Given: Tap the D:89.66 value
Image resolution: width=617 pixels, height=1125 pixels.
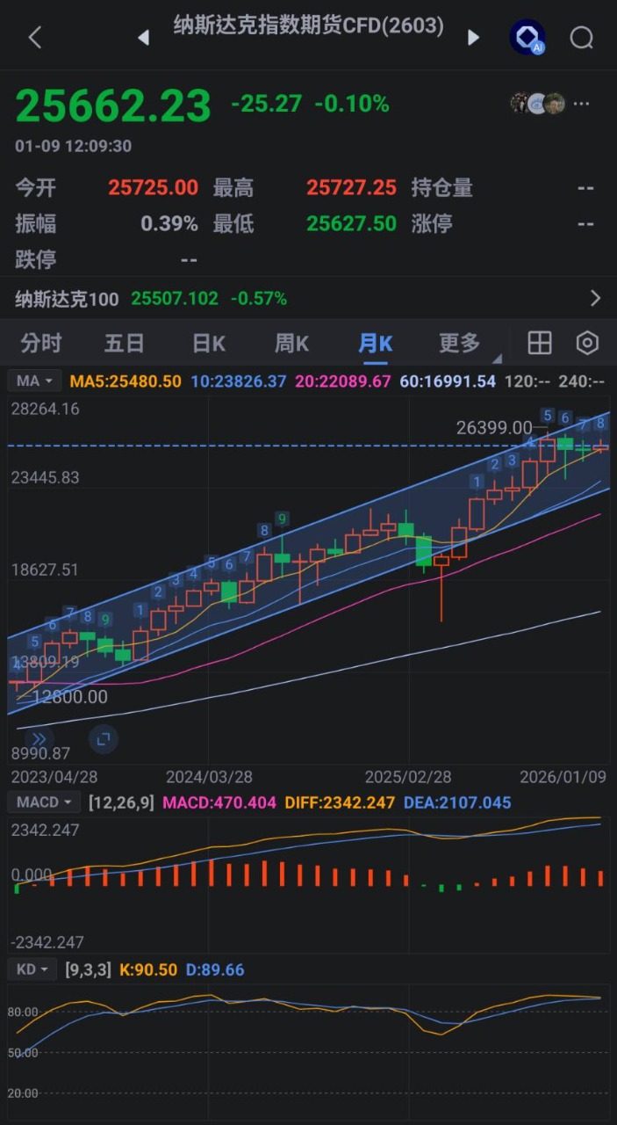Looking at the screenshot, I should (x=215, y=970).
